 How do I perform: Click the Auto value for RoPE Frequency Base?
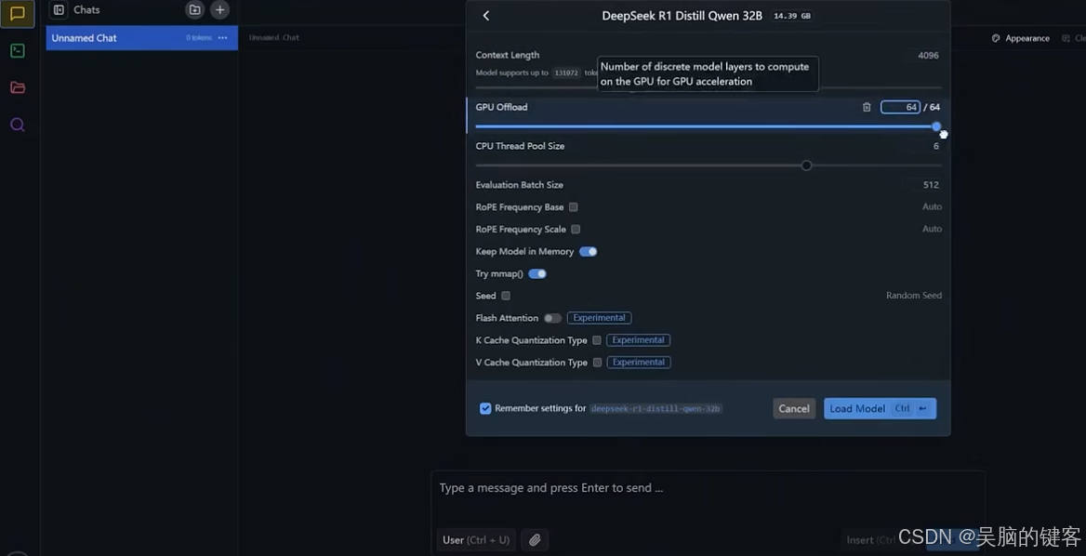pyautogui.click(x=932, y=207)
